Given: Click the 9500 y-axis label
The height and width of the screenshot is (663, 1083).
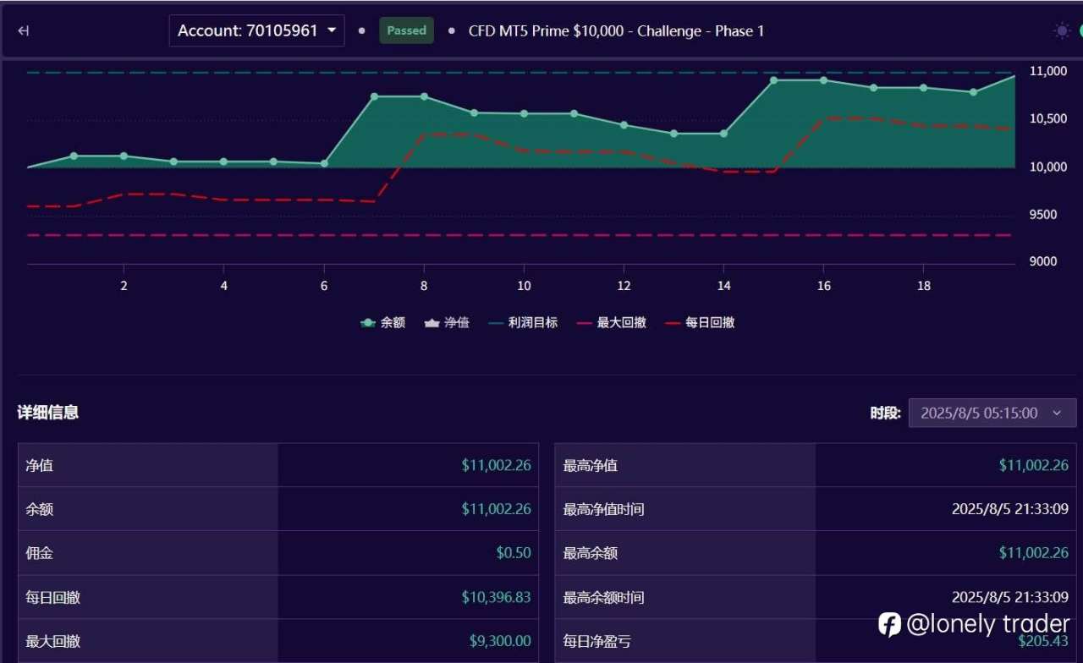Looking at the screenshot, I should [x=1043, y=214].
